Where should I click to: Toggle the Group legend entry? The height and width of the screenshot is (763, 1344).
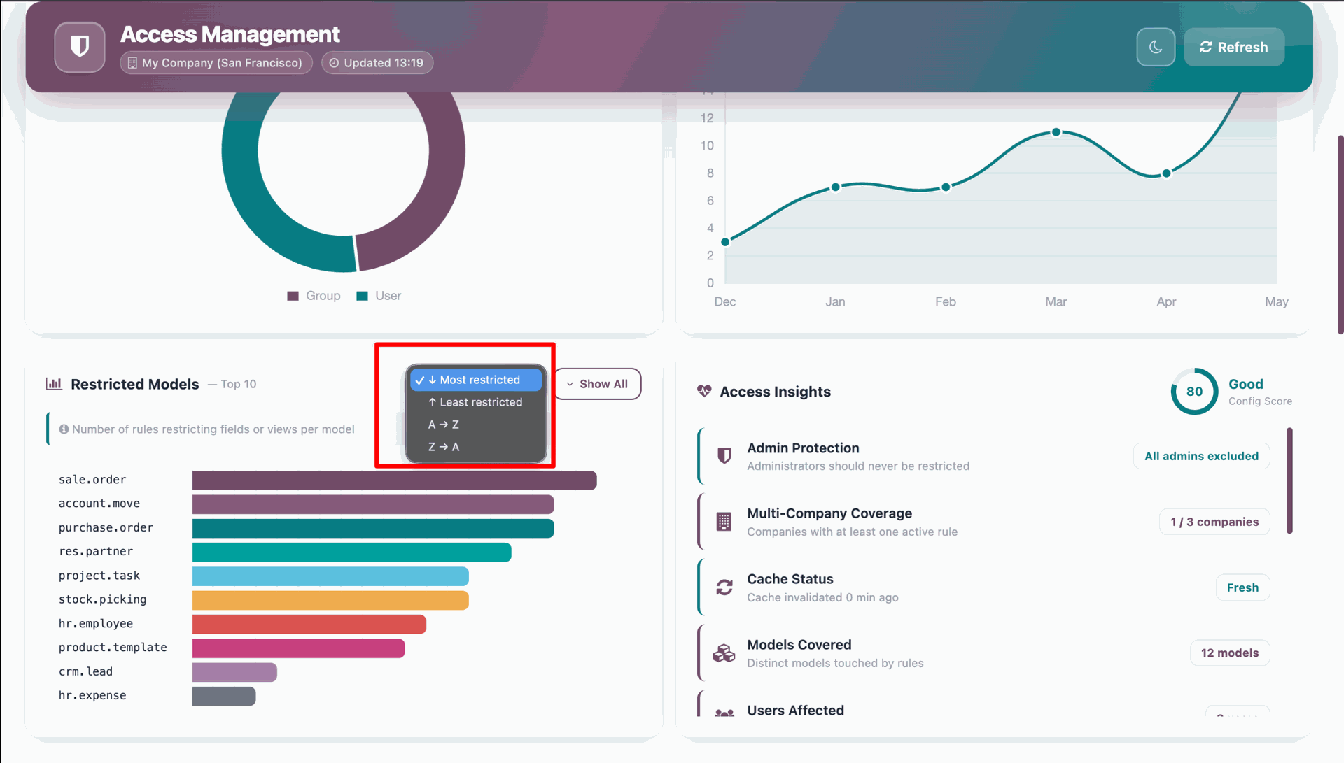(314, 296)
